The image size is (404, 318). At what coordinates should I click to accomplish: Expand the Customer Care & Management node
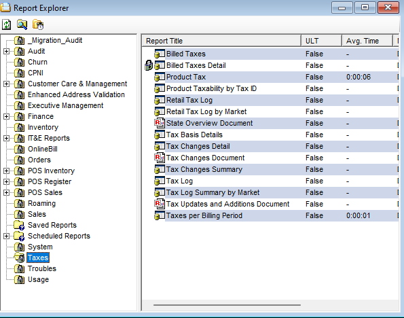click(6, 84)
